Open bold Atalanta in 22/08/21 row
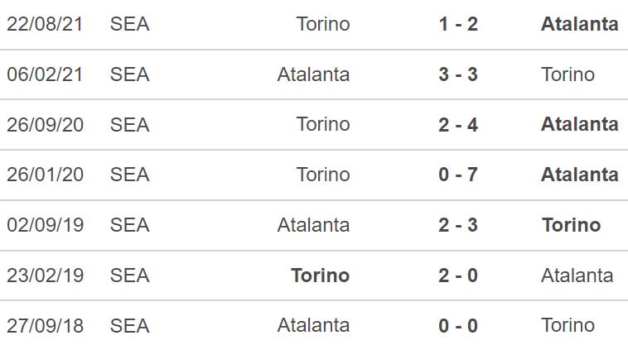The height and width of the screenshot is (345, 628). [580, 24]
